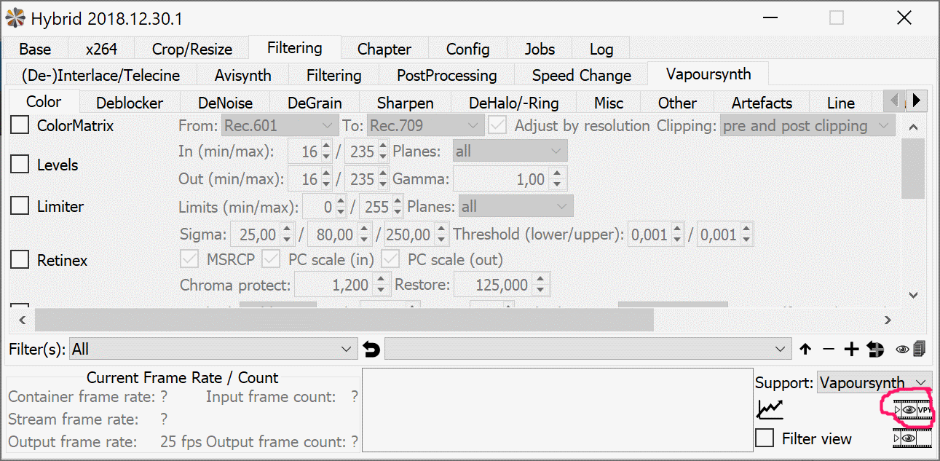Image resolution: width=940 pixels, height=461 pixels.
Task: Tick the Retinex checkbox
Action: click(x=20, y=260)
